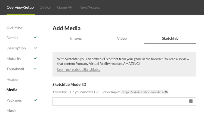Click the green checkmark beside Thumbnail
The image size is (204, 118).
36,69
